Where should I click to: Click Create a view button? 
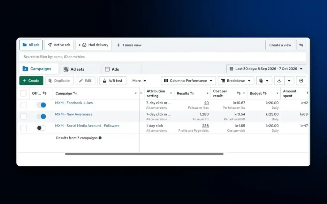[x=280, y=45]
